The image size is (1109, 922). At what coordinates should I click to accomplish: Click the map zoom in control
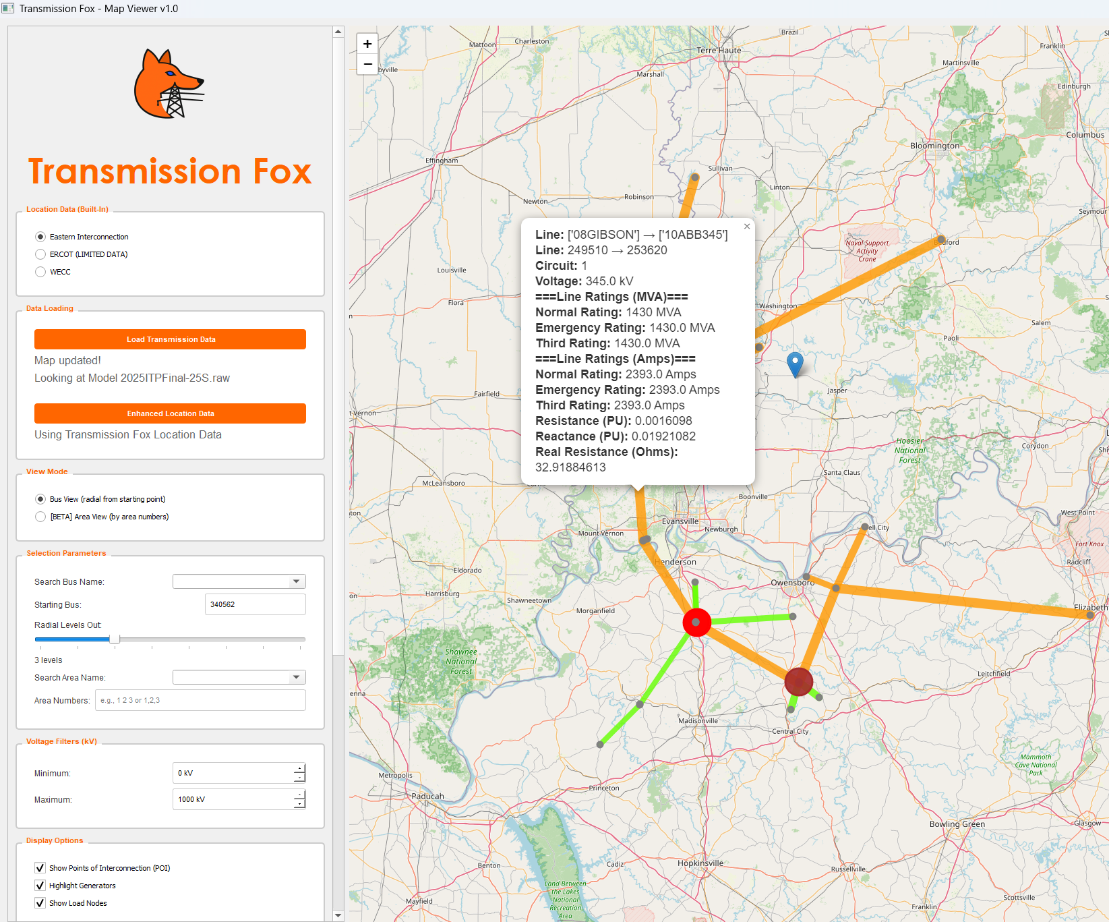367,44
